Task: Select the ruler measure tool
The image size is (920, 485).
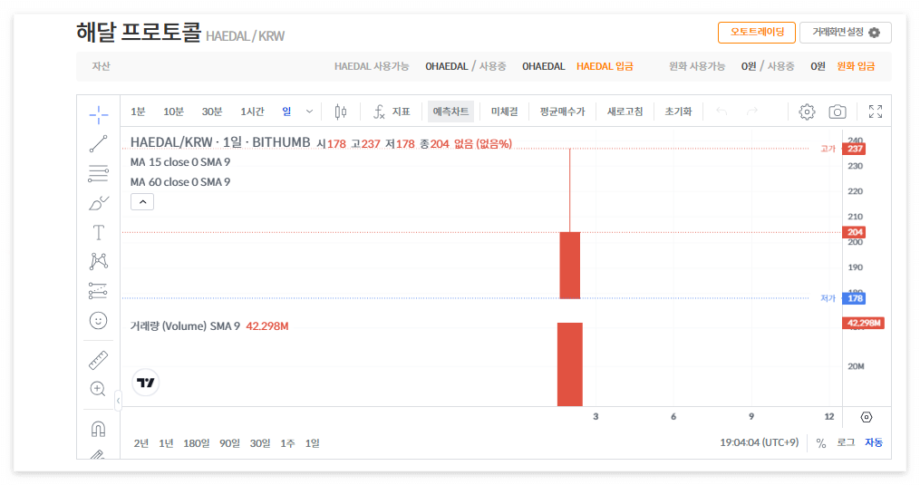Action: [x=99, y=360]
